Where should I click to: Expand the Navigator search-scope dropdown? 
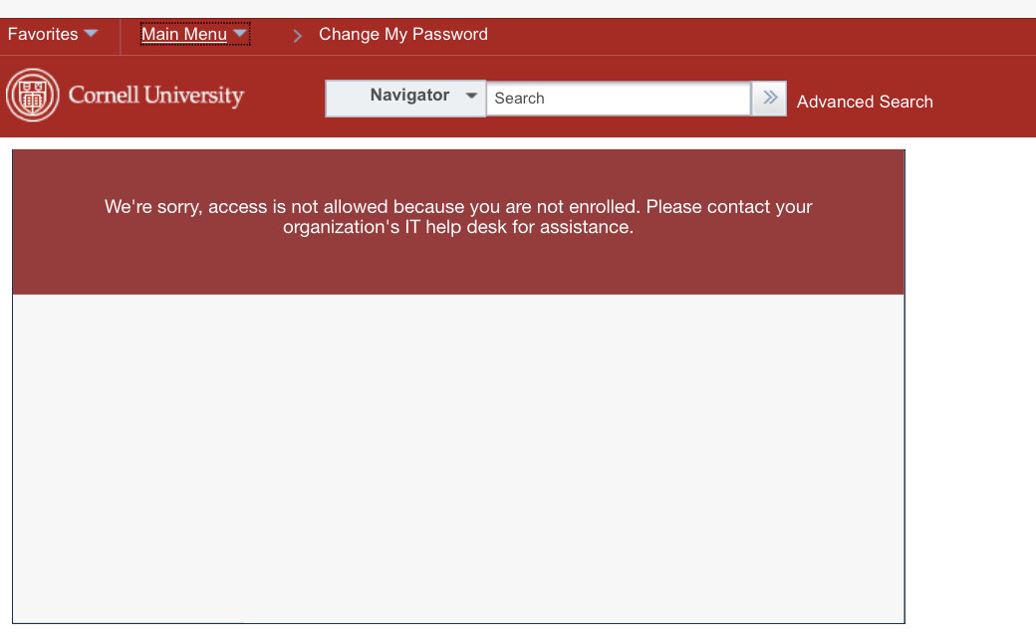click(409, 96)
